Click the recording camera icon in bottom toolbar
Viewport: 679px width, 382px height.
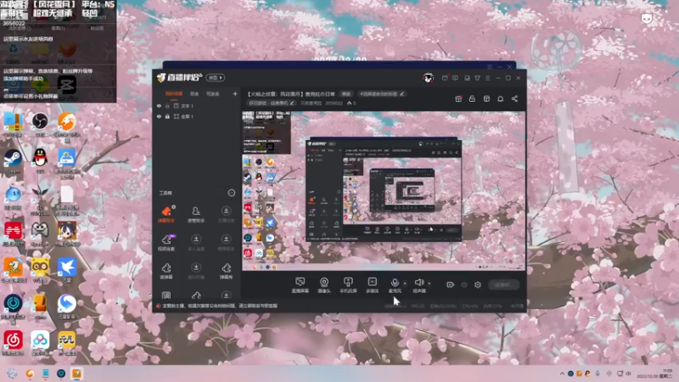tap(450, 284)
